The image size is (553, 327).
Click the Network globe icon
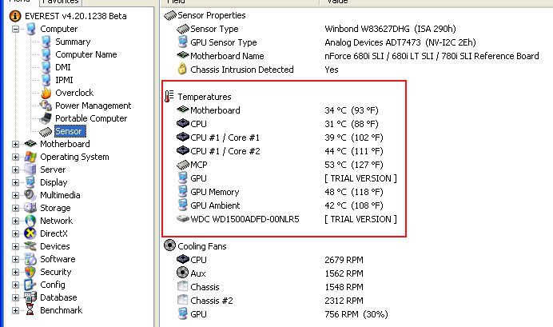tap(30, 221)
